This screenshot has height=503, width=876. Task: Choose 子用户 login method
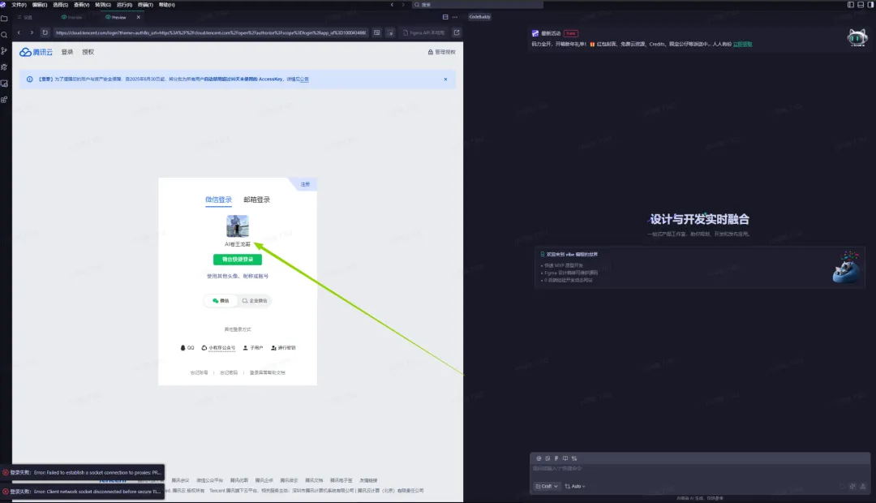pyautogui.click(x=252, y=347)
